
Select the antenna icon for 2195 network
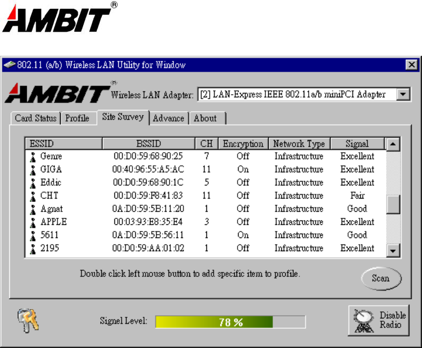33,249
